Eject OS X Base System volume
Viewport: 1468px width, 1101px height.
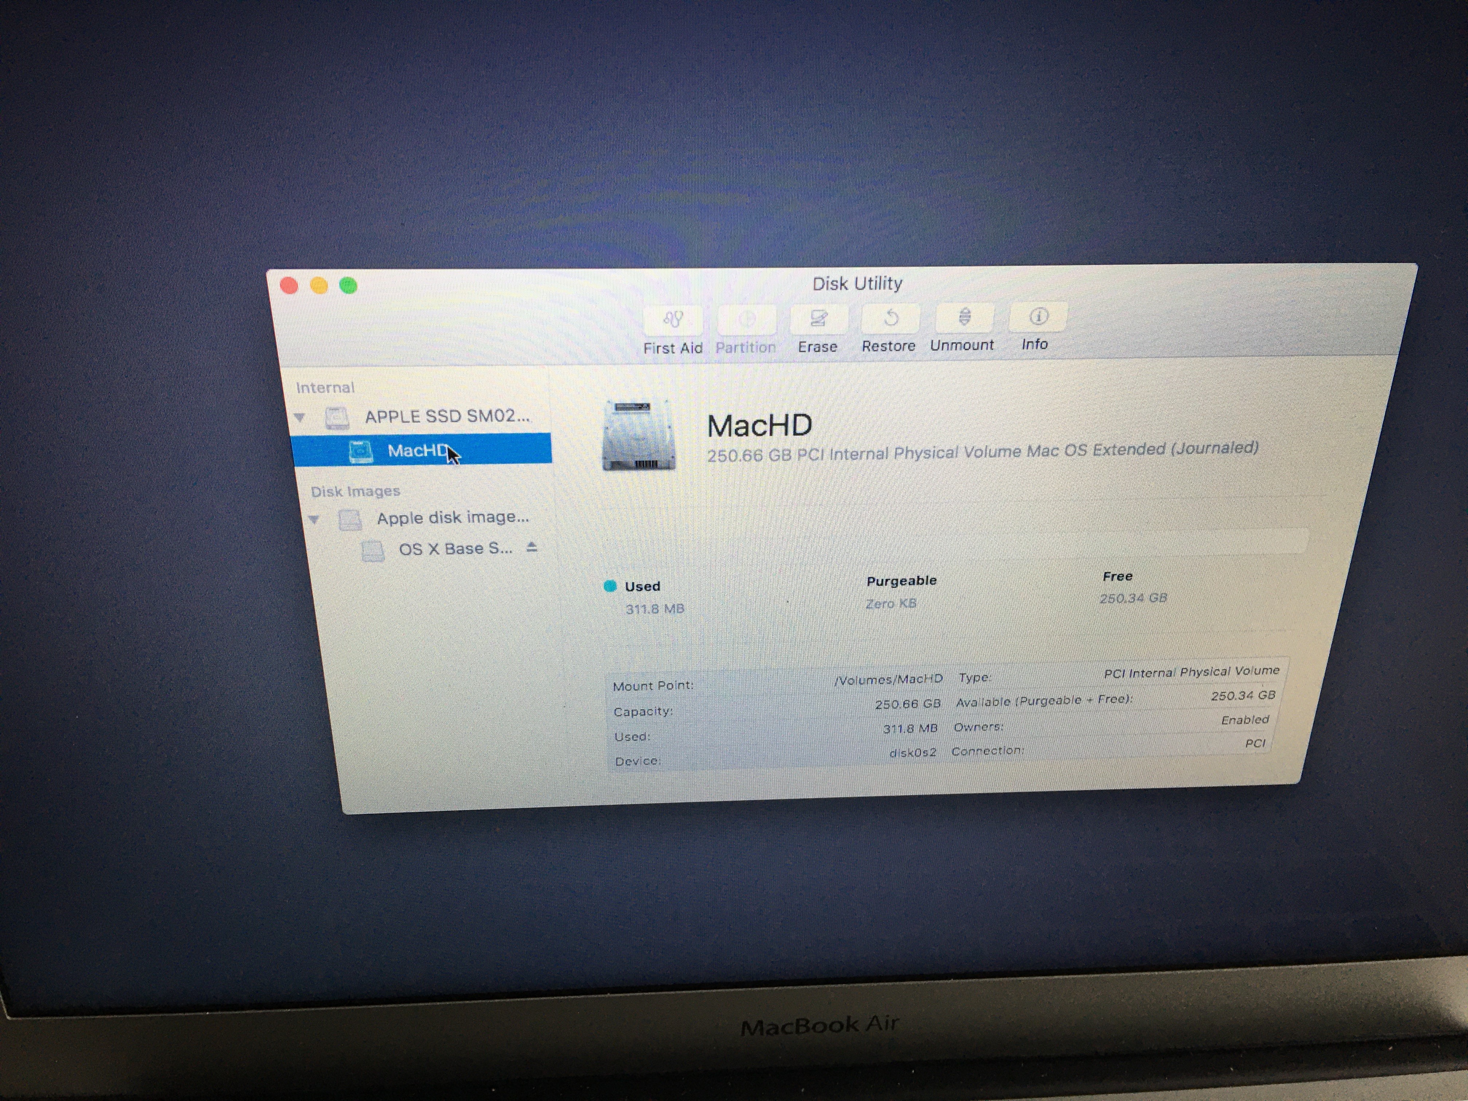tap(532, 548)
